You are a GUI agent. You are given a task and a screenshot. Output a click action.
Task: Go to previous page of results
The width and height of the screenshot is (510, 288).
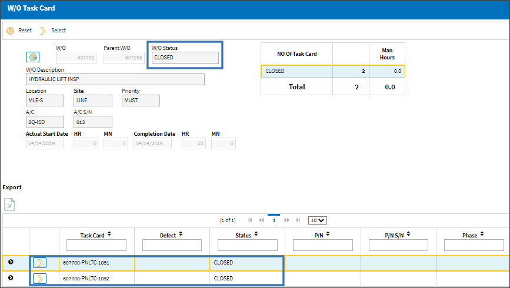click(261, 220)
